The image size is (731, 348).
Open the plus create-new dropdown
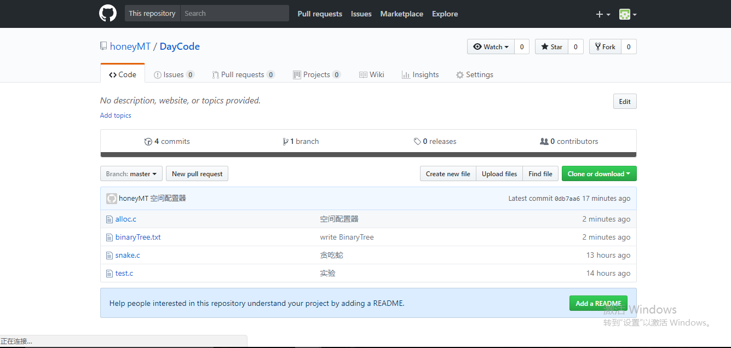point(603,14)
